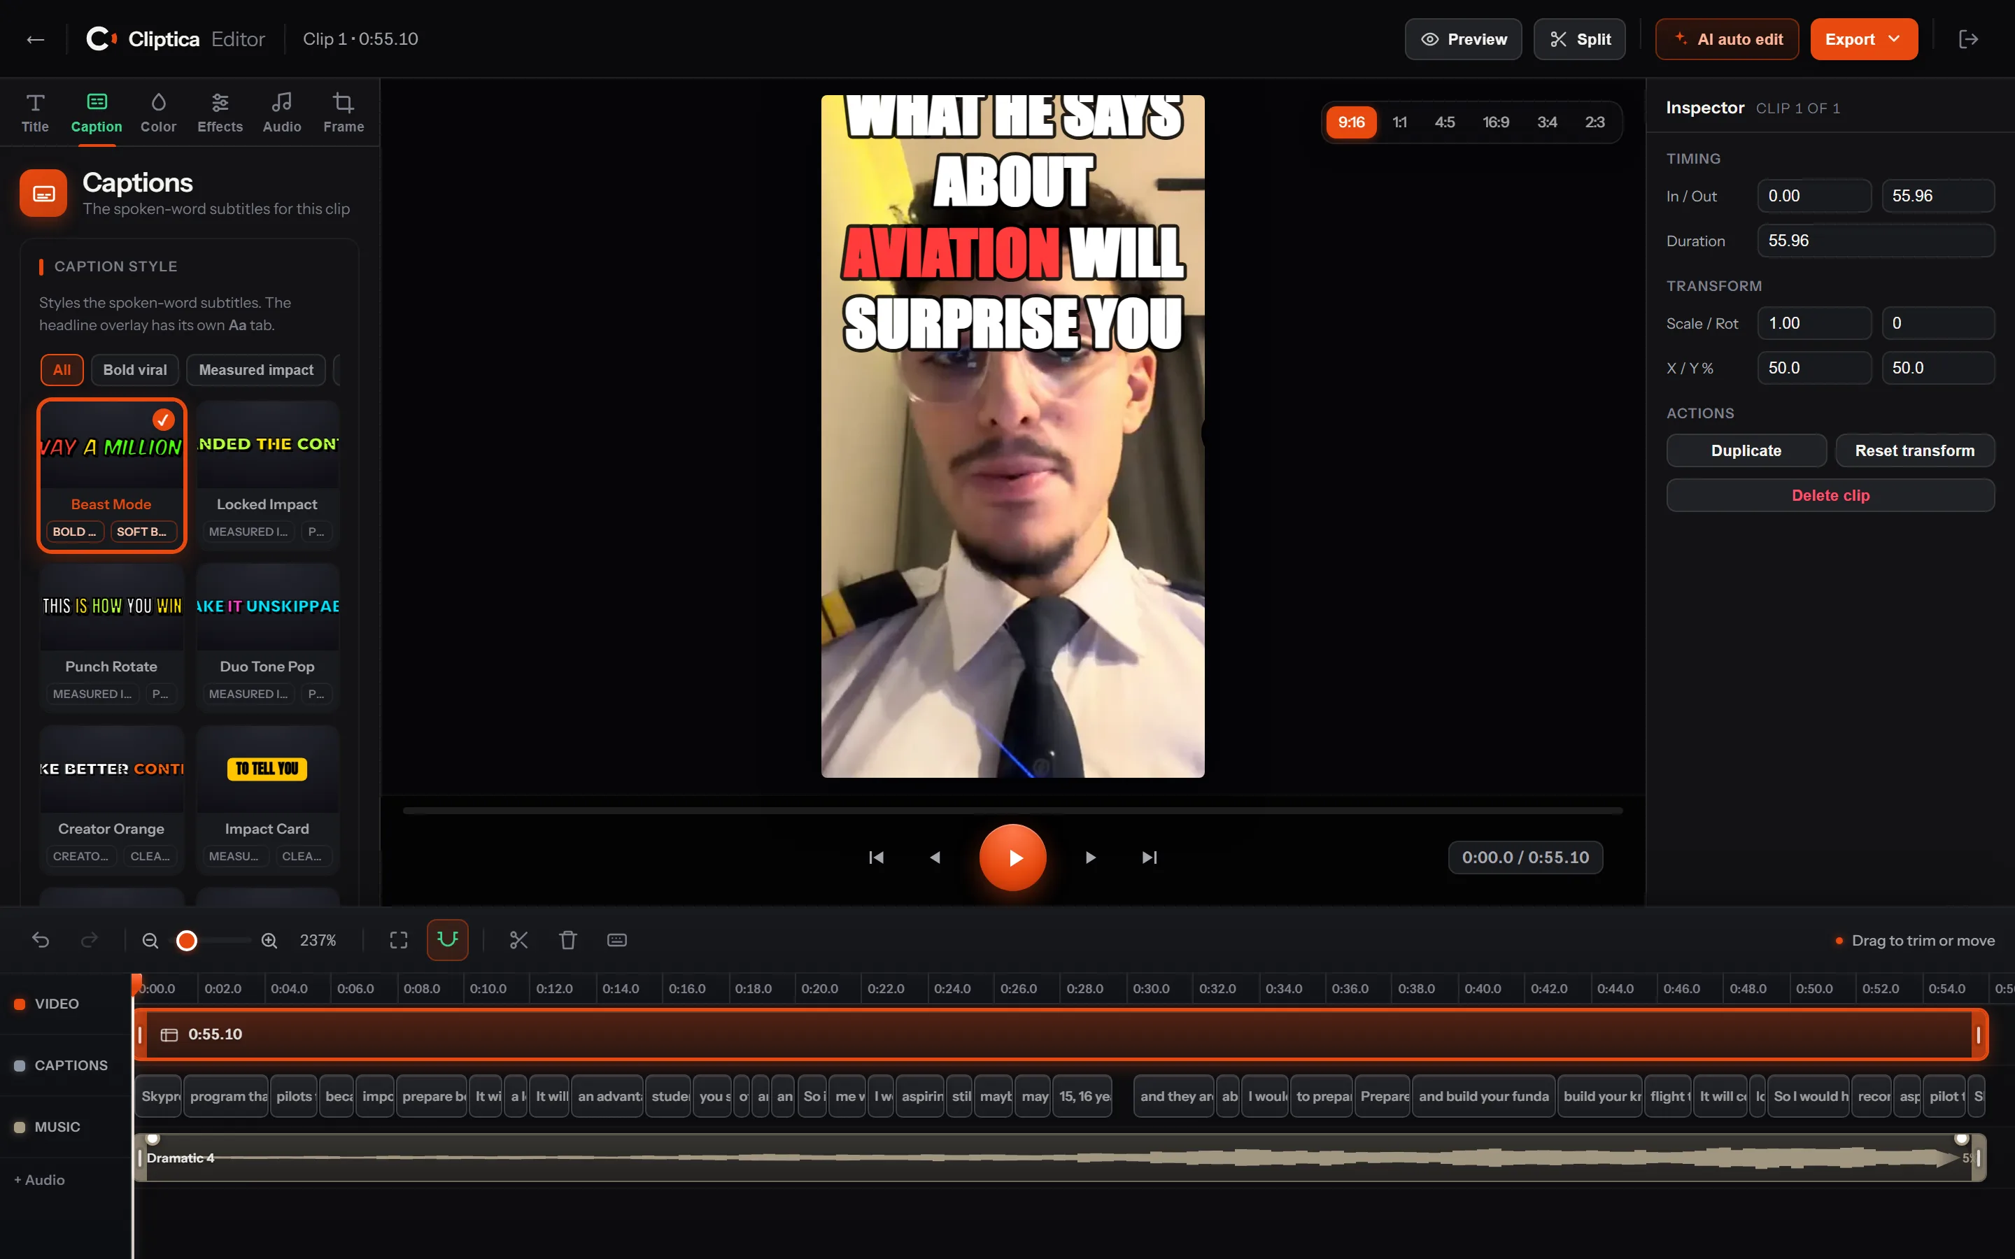The image size is (2015, 1259).
Task: Select 9:16 aspect ratio
Action: pyautogui.click(x=1350, y=122)
